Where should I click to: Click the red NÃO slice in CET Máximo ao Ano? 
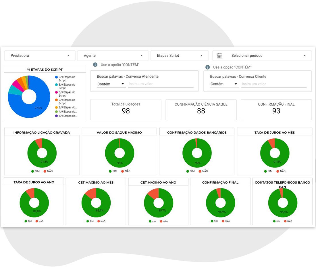(154, 193)
